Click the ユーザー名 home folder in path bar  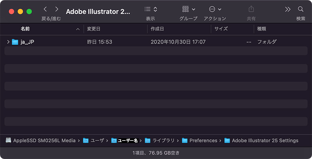point(124,140)
